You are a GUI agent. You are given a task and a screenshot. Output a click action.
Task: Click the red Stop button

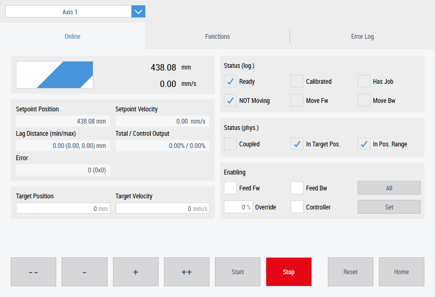click(x=289, y=272)
